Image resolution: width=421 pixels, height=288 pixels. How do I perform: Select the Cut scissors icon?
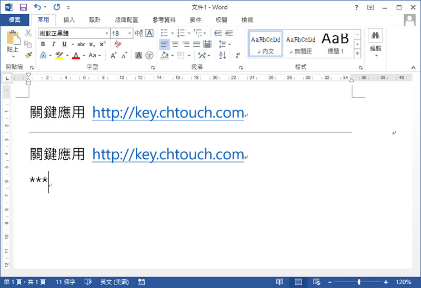28,33
